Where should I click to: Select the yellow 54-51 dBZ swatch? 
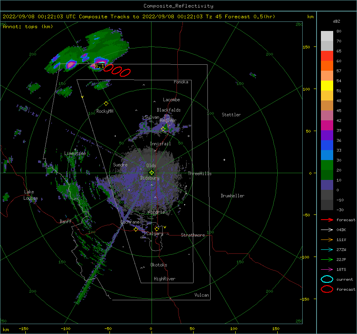coord(327,86)
